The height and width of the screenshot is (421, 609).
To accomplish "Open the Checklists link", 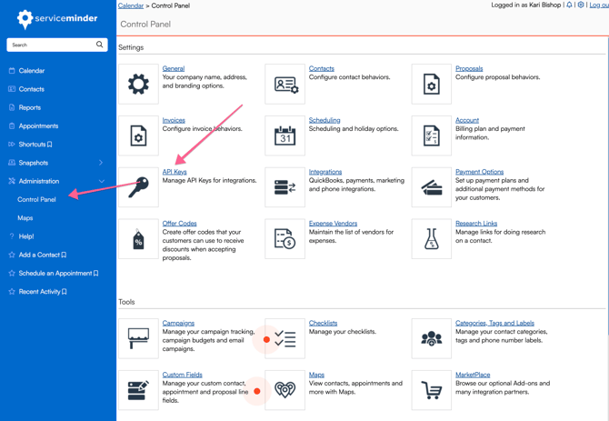I will [324, 323].
